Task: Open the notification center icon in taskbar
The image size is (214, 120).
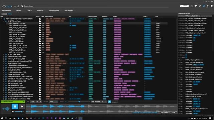Action: pyautogui.click(x=210, y=118)
